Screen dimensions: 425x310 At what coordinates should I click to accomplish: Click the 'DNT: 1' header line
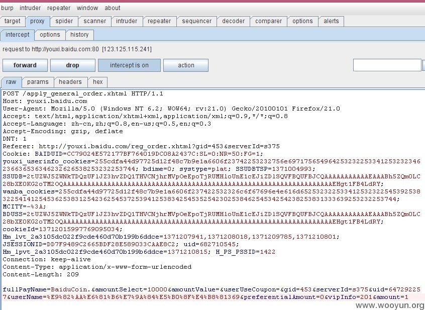[x=15, y=139]
